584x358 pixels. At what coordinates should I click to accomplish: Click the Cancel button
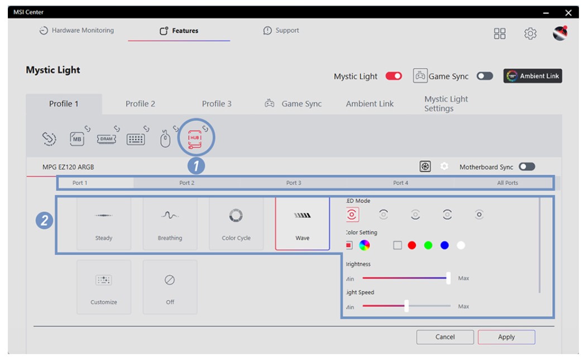(445, 337)
